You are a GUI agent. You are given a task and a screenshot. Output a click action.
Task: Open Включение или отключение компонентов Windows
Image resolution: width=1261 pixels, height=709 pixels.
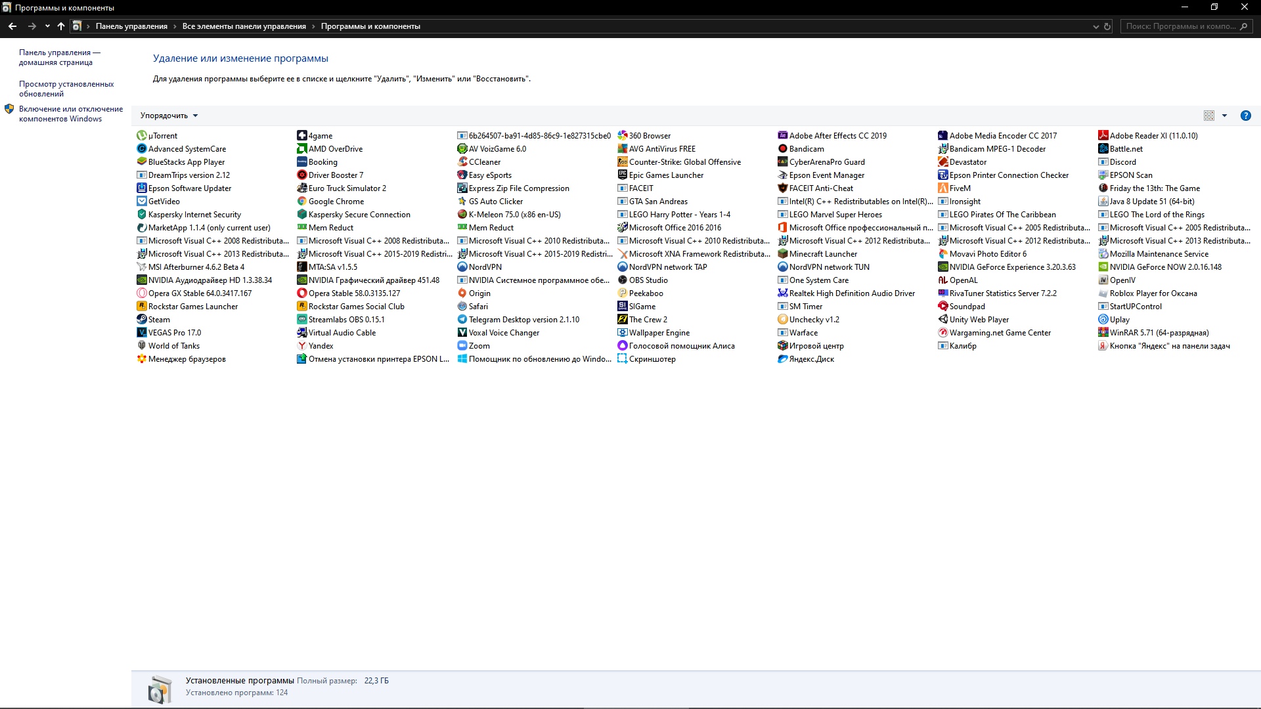pyautogui.click(x=71, y=114)
